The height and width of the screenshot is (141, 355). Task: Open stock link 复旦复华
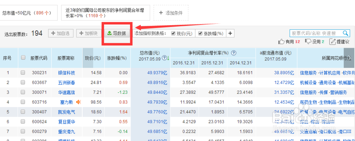[67, 122]
